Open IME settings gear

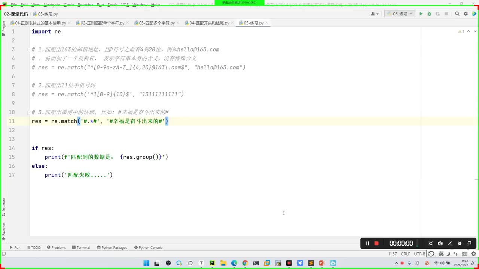point(473,254)
